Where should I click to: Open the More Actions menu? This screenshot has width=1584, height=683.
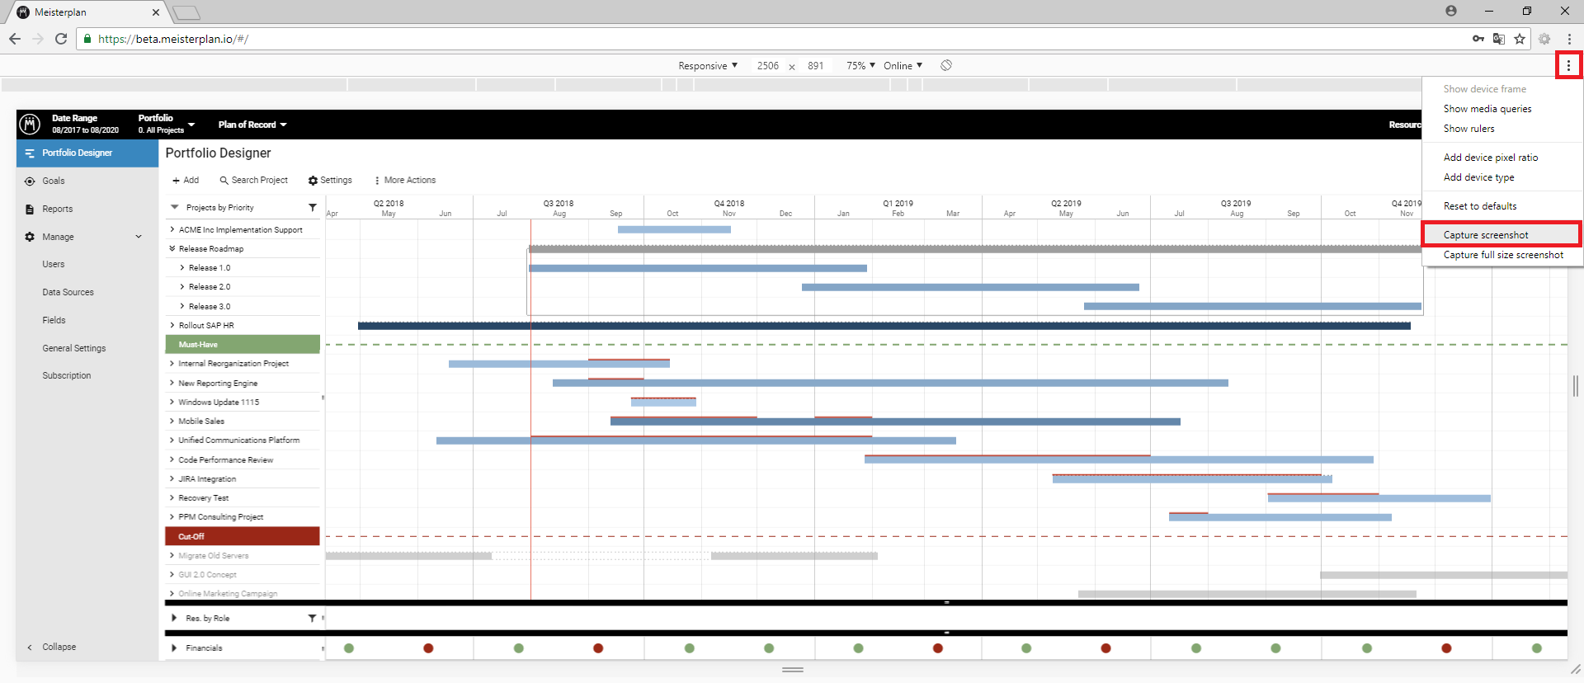pyautogui.click(x=405, y=180)
